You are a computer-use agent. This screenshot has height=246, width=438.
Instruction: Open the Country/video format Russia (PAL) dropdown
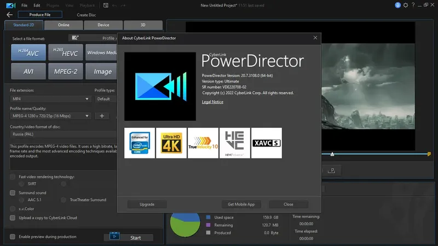pyautogui.click(x=64, y=134)
